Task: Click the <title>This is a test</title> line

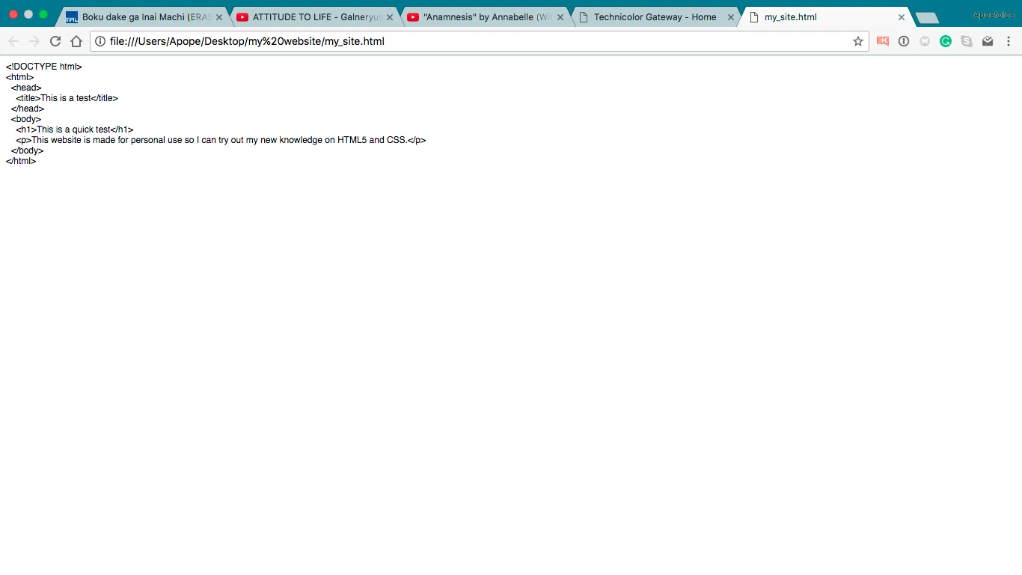Action: [x=67, y=98]
